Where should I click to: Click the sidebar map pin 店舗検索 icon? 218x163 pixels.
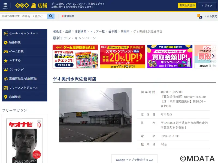[5, 97]
